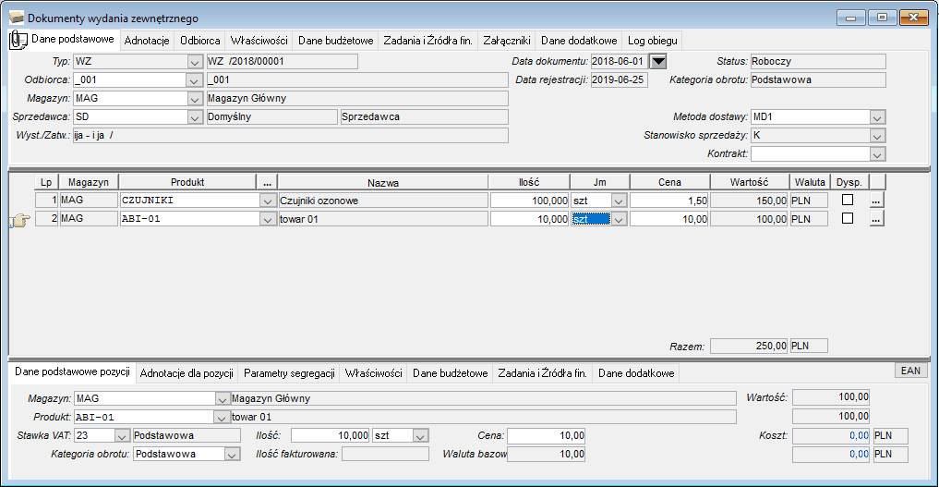Expand the Typ WZ dropdown
This screenshot has width=939, height=487.
click(x=195, y=62)
